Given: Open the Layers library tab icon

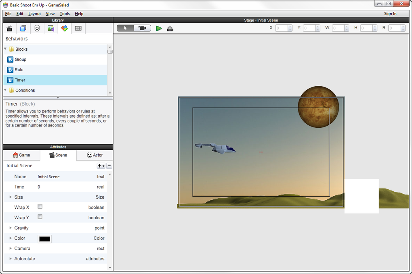Looking at the screenshot, I should click(x=23, y=28).
